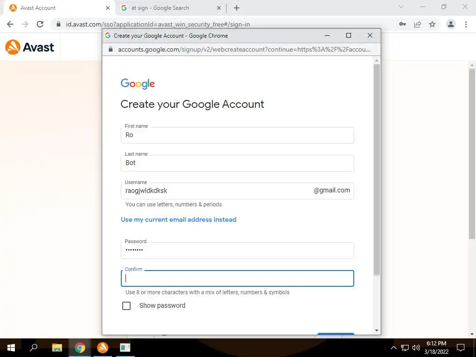The height and width of the screenshot is (357, 476).
Task: Click the popup vertical scrollbar thumb
Action: click(x=377, y=169)
